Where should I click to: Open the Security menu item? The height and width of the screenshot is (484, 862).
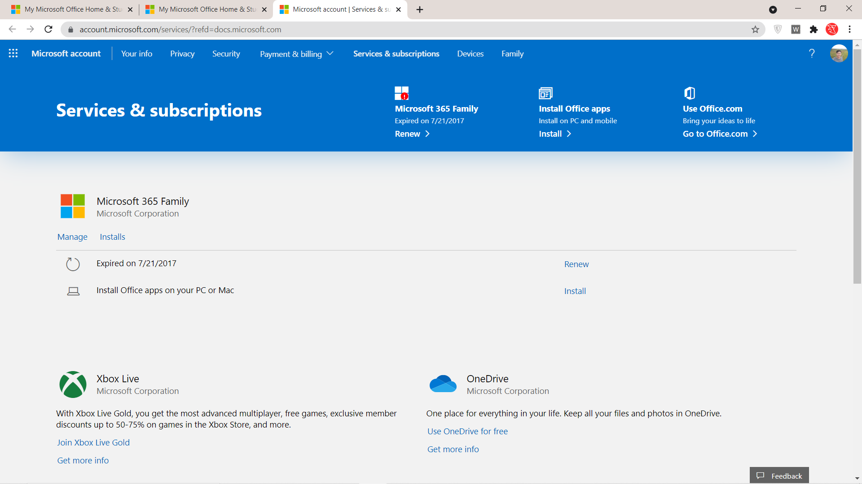click(226, 54)
